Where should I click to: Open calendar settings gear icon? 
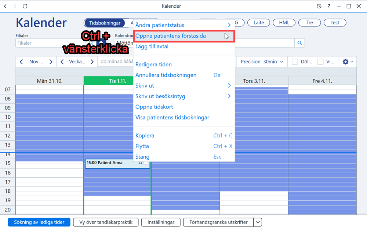[x=345, y=62]
